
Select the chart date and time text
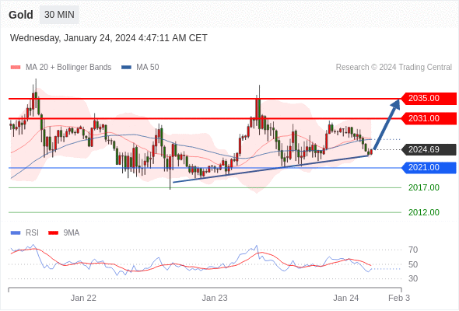click(109, 38)
